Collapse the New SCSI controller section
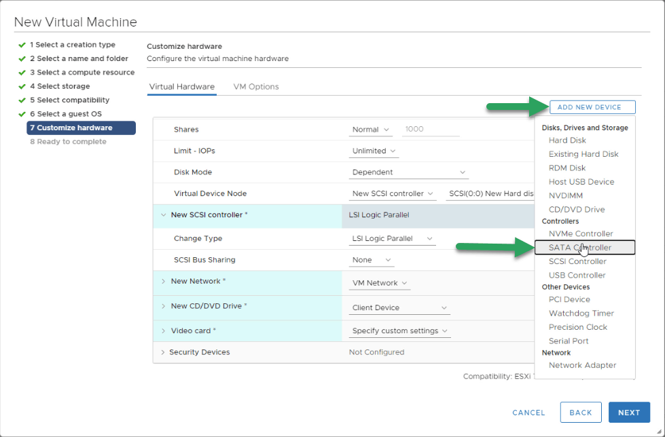Screen dimensions: 665x437 tap(163, 215)
